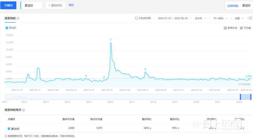This screenshot has width=253, height=138.
Task: Click news marker C at the peak
Action: (111, 39)
